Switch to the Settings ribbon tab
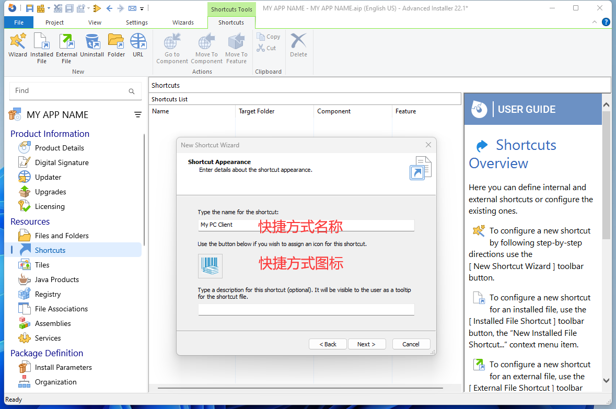The image size is (616, 409). 137,22
